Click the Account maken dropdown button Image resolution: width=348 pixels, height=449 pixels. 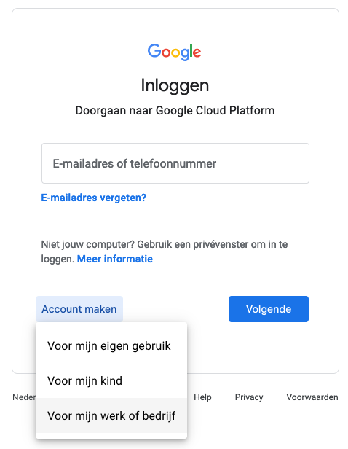pyautogui.click(x=79, y=309)
